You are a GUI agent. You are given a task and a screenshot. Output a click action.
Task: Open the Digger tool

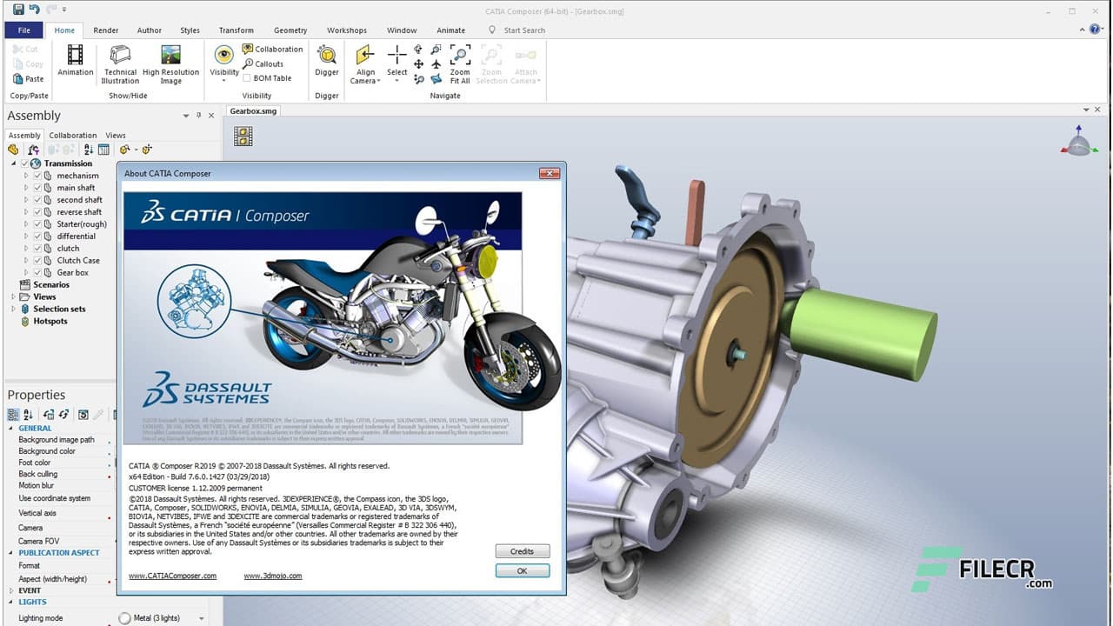(326, 63)
